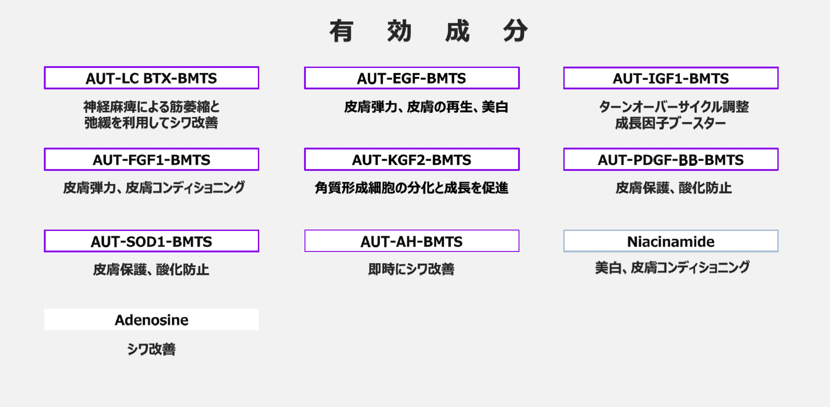Select the Adenosine label box
The width and height of the screenshot is (830, 407).
(x=152, y=320)
